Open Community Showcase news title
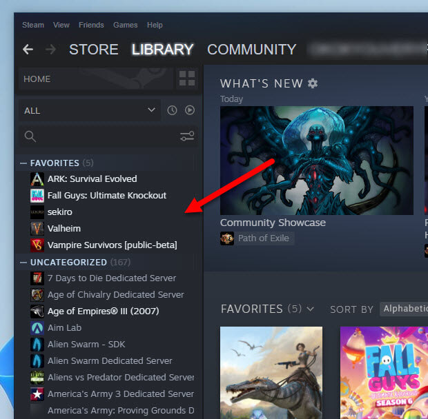This screenshot has height=419, width=428. 273,223
